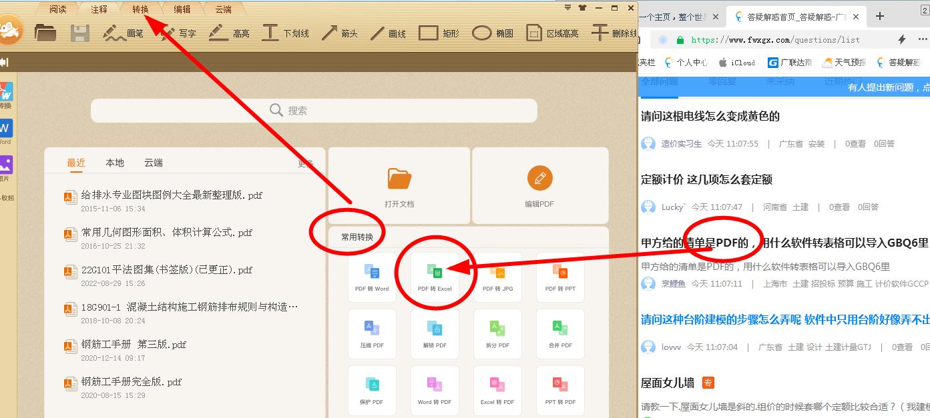
Task: Open the 合并PDF merge tool
Action: tap(560, 333)
